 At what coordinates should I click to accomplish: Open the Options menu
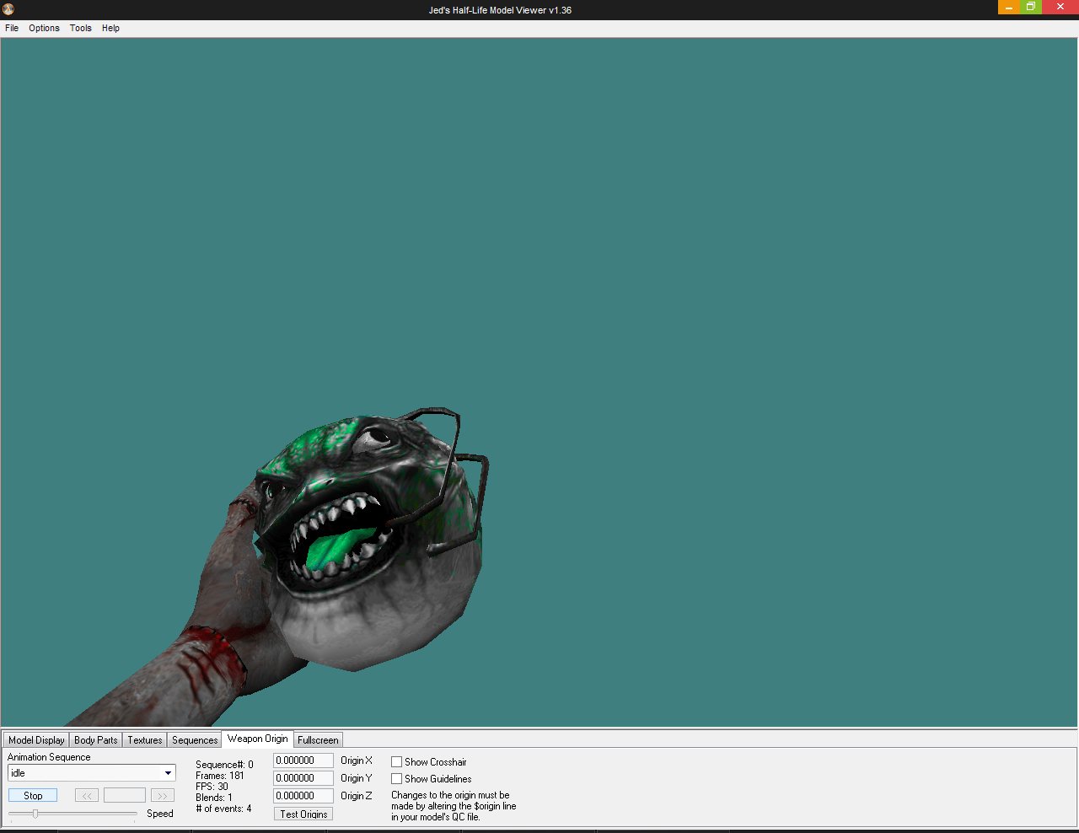click(x=44, y=28)
